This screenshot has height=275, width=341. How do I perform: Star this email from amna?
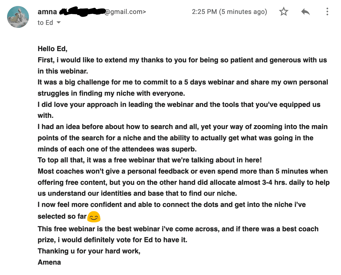click(284, 12)
